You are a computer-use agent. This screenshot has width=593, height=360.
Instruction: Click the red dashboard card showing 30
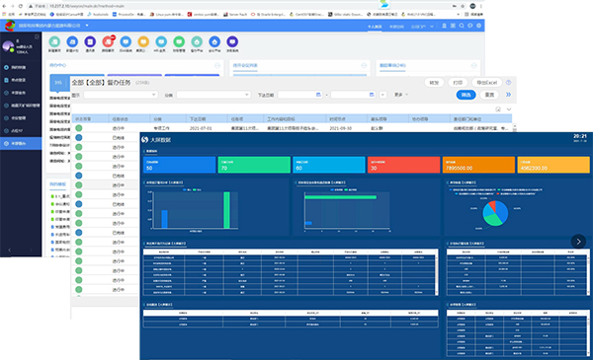pyautogui.click(x=403, y=166)
